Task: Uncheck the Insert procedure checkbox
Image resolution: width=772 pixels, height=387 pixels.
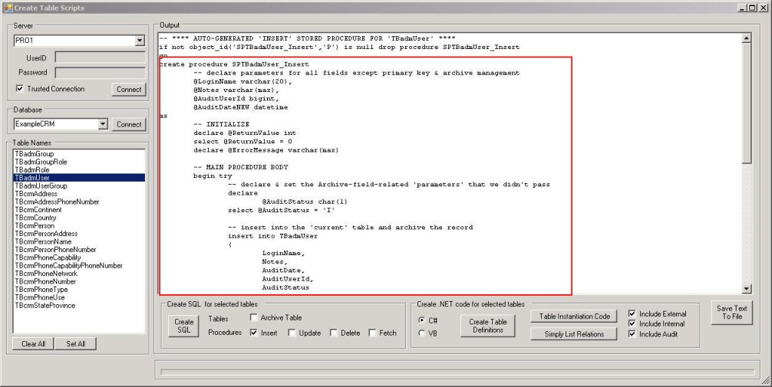Action: [253, 333]
